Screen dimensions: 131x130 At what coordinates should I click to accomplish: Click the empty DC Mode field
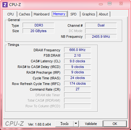(x=101, y=31)
